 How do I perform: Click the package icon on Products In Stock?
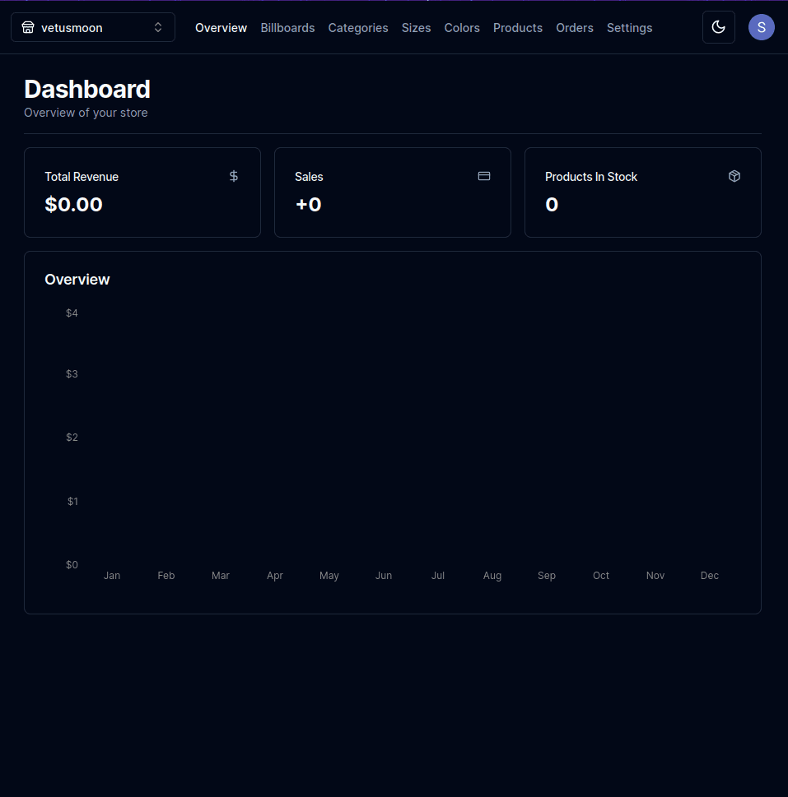tap(734, 176)
